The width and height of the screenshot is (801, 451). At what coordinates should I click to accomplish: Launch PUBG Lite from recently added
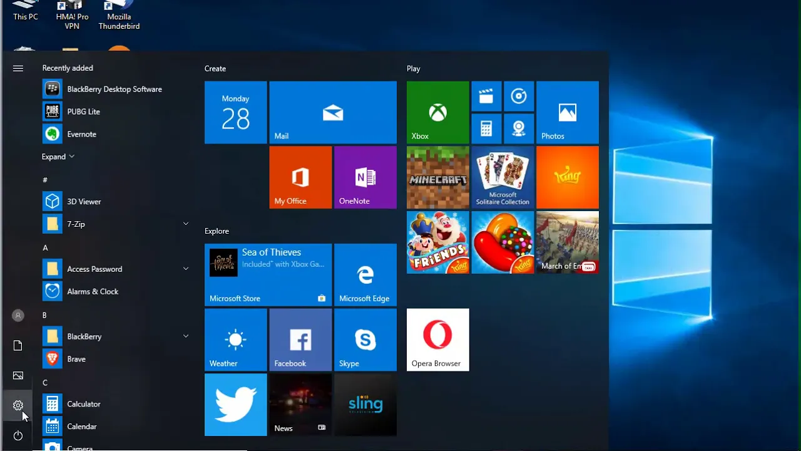(x=115, y=111)
